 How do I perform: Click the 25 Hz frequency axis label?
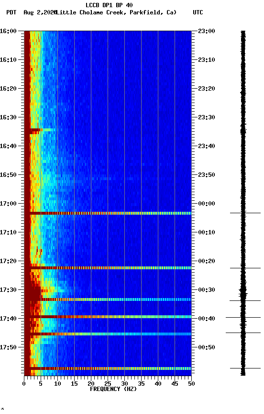108,384
